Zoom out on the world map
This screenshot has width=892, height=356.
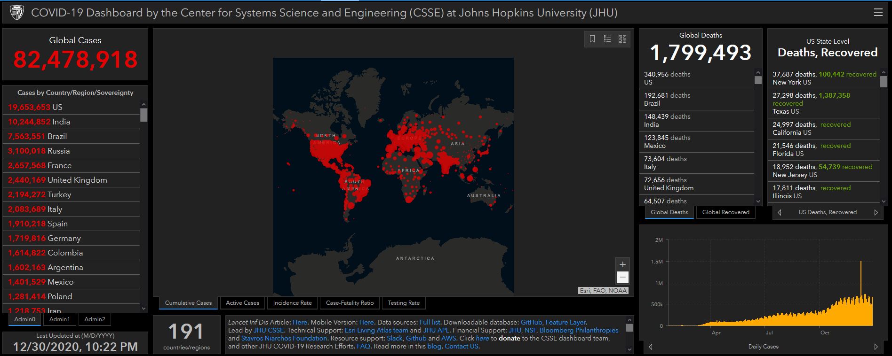(622, 278)
